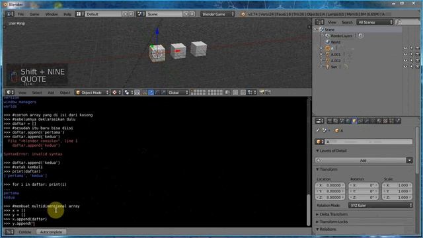Viewport: 423px width, 238px height.
Task: Toggle visibility eye for A.001
Action: 405,54
